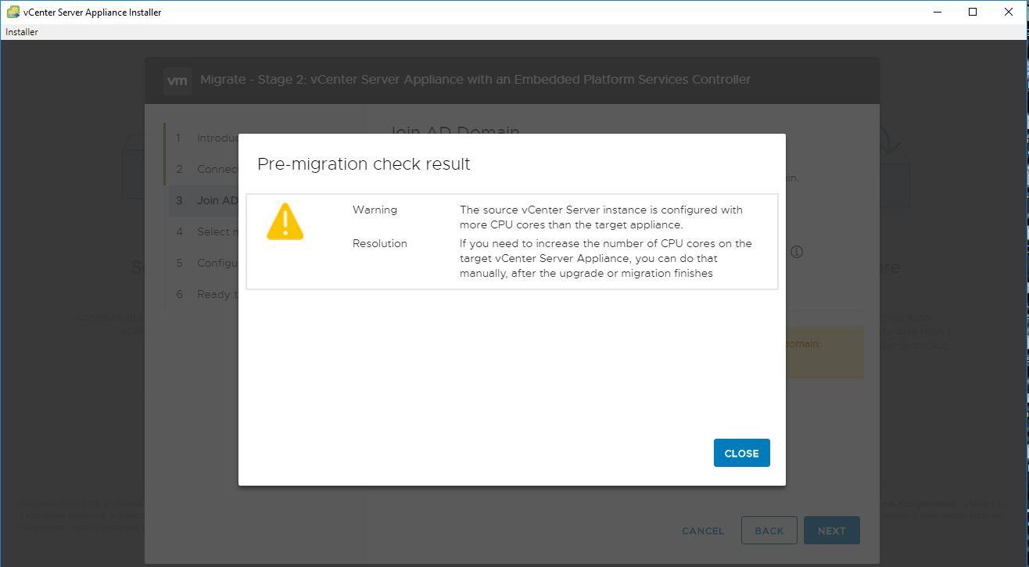Select step 1 Introduction in the wizard
1029x567 pixels.
[207, 138]
